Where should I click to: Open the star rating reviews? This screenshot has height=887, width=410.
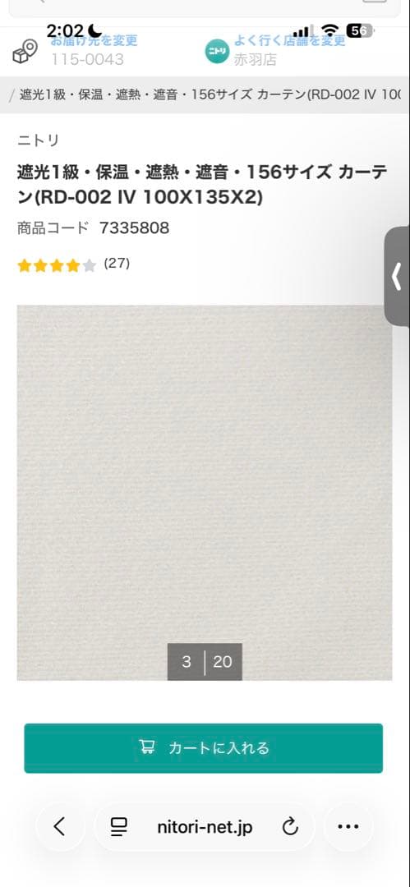pyautogui.click(x=57, y=265)
